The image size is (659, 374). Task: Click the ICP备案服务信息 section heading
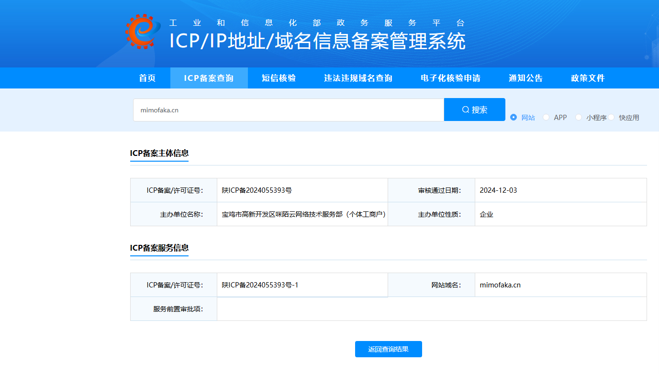click(159, 248)
